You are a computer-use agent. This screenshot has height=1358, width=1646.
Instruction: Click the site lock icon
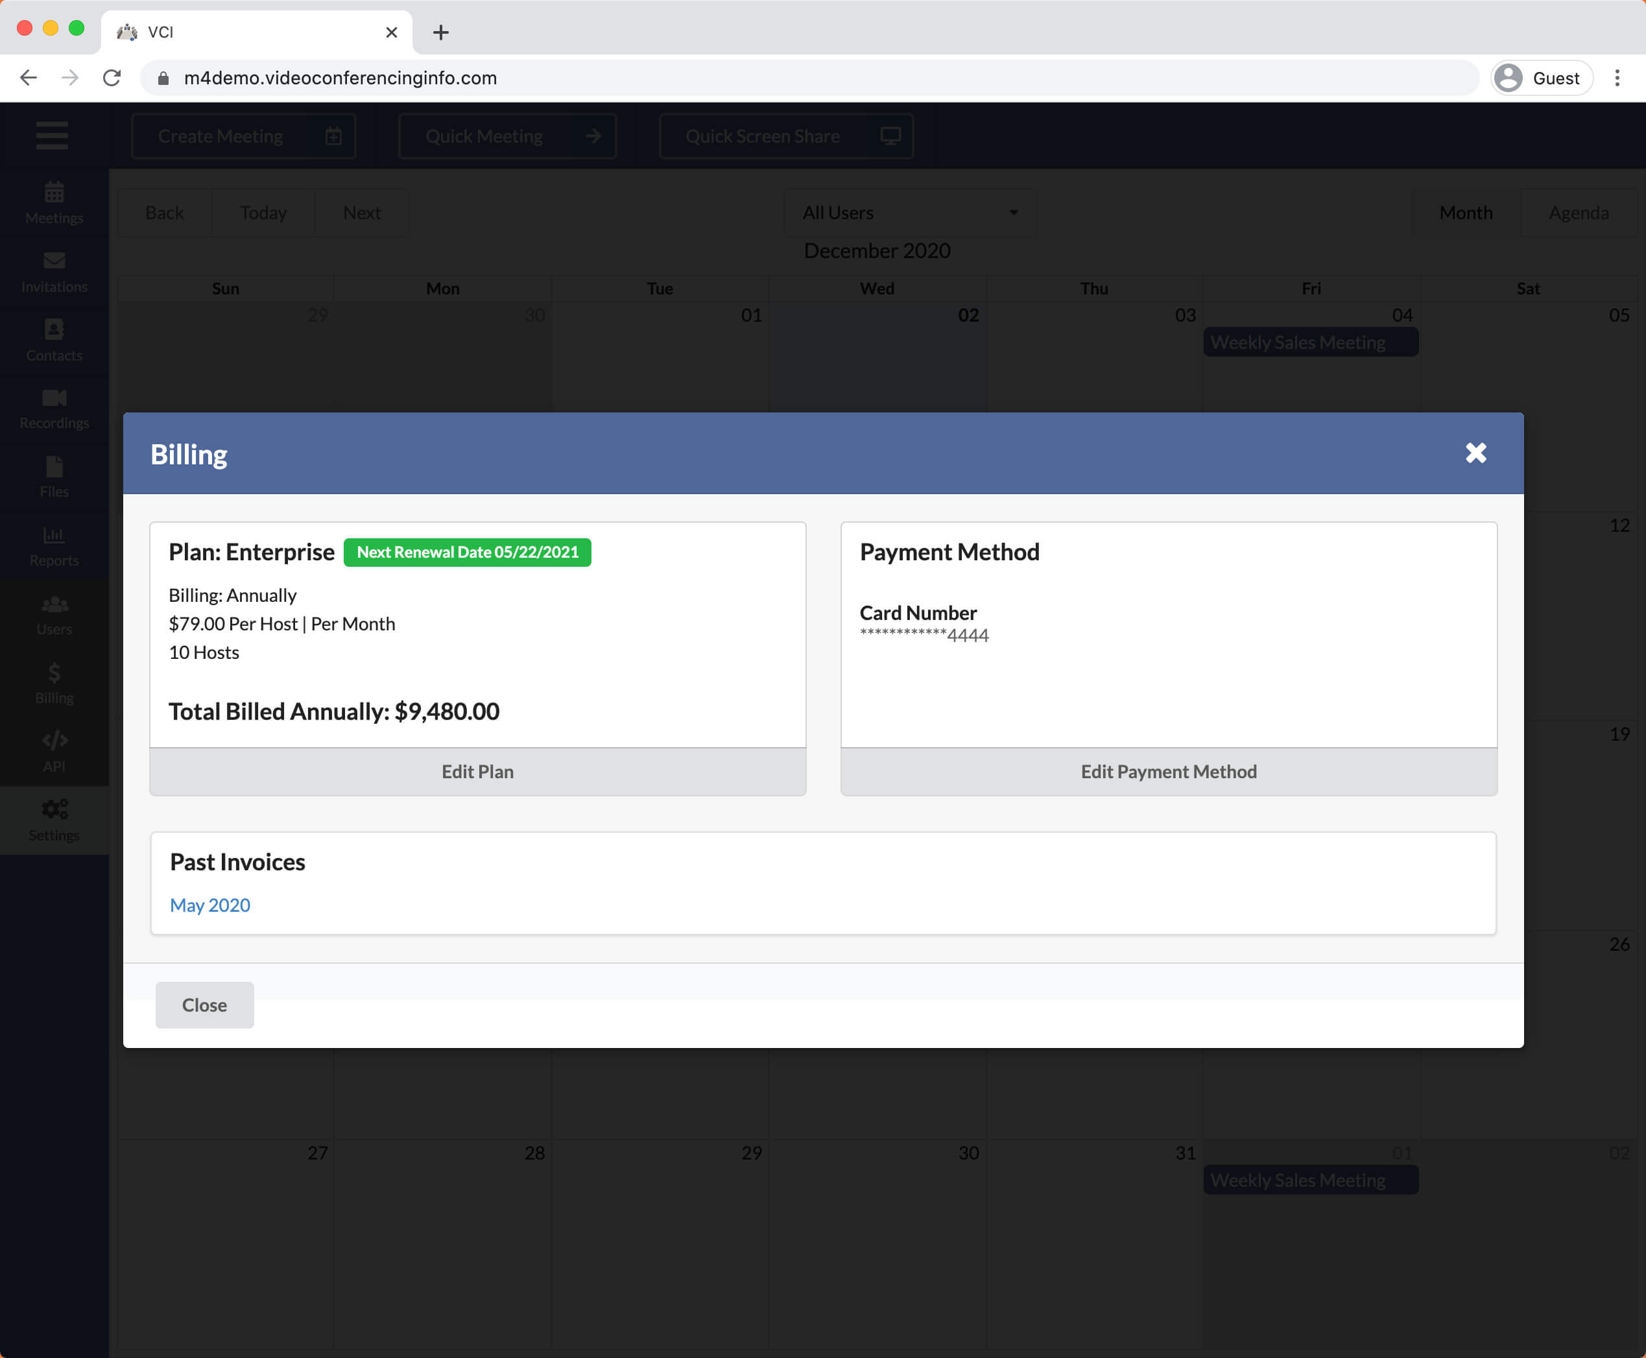[x=163, y=78]
